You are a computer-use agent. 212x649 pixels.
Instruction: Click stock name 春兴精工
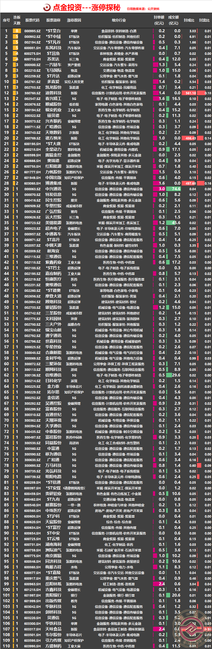click(53, 99)
